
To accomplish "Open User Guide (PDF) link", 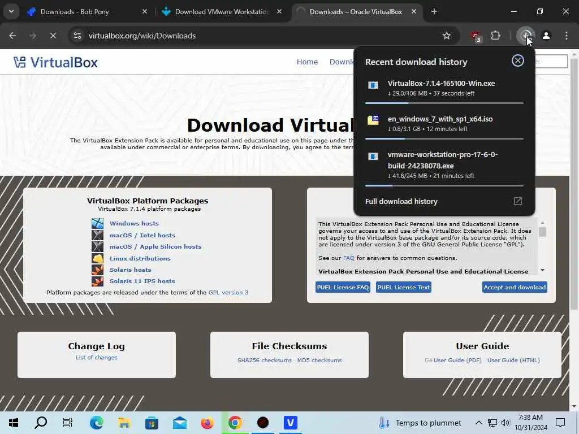I will (457, 360).
